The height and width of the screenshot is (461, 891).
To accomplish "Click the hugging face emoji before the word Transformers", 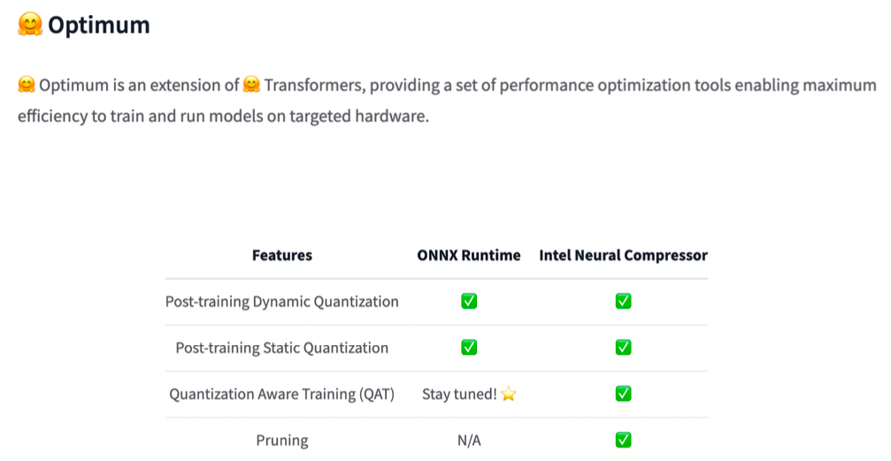I will (x=251, y=86).
